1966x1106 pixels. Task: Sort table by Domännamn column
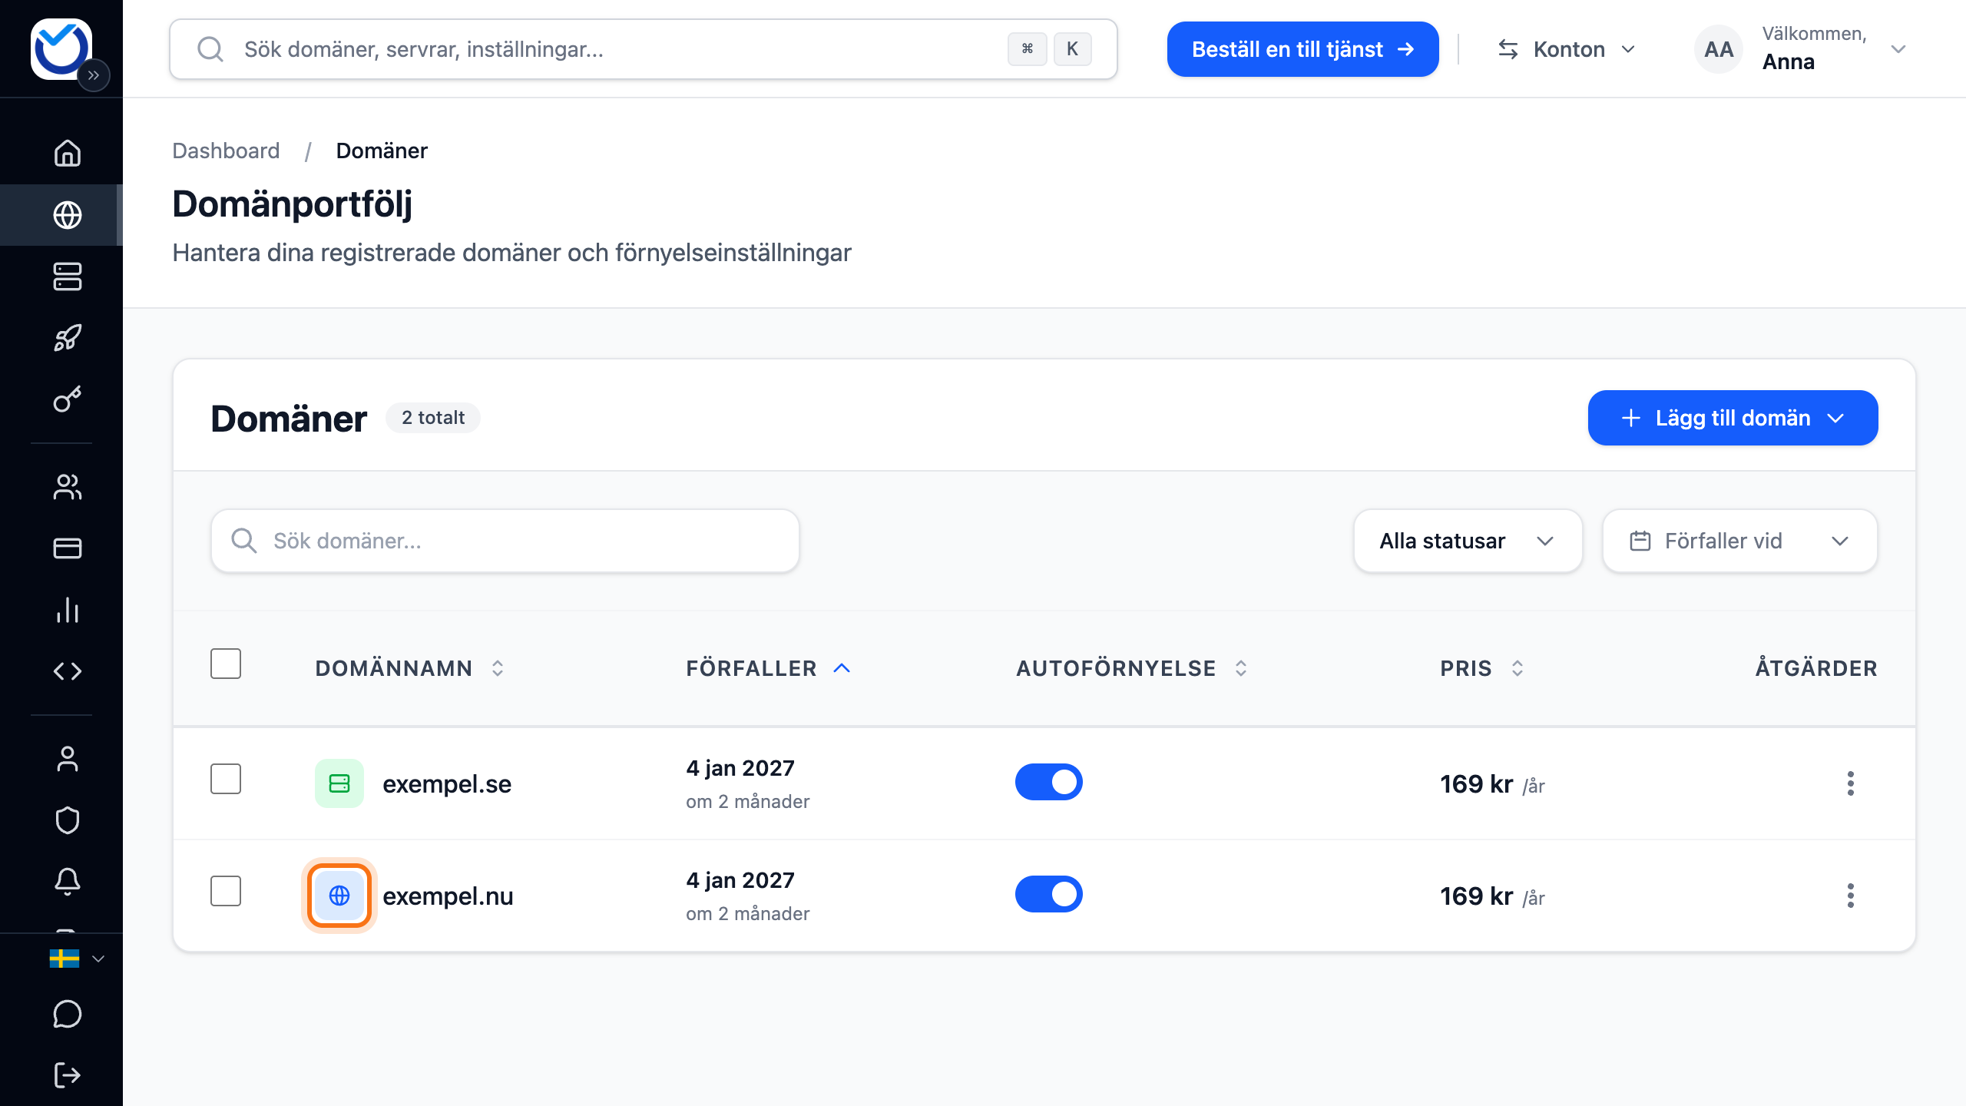click(410, 668)
